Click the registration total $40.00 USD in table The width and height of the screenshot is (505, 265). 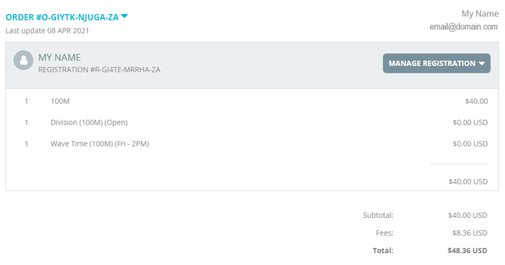point(468,181)
